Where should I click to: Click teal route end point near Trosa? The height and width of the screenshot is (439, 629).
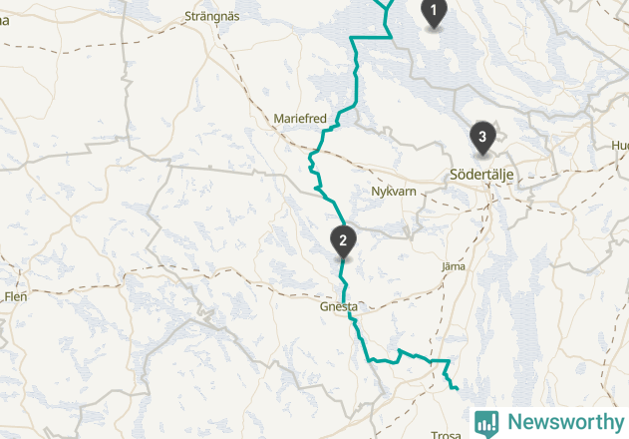[457, 388]
